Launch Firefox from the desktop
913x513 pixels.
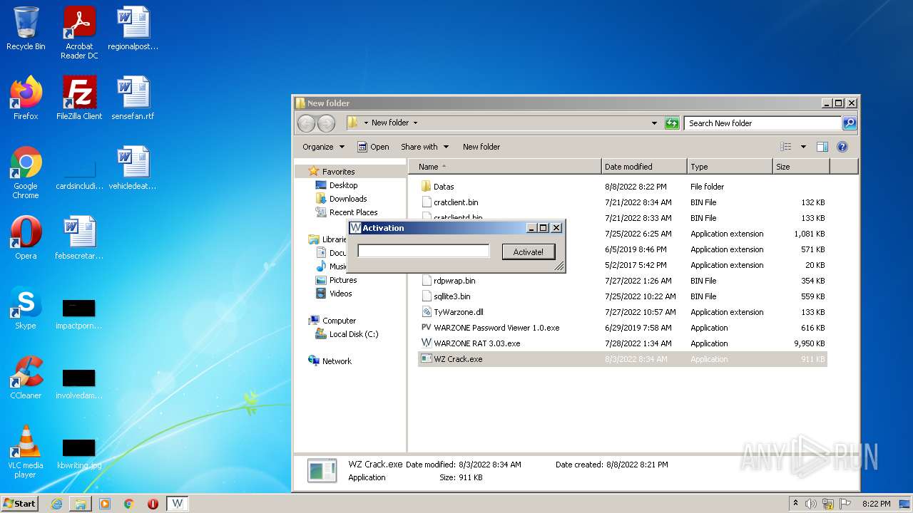point(26,98)
